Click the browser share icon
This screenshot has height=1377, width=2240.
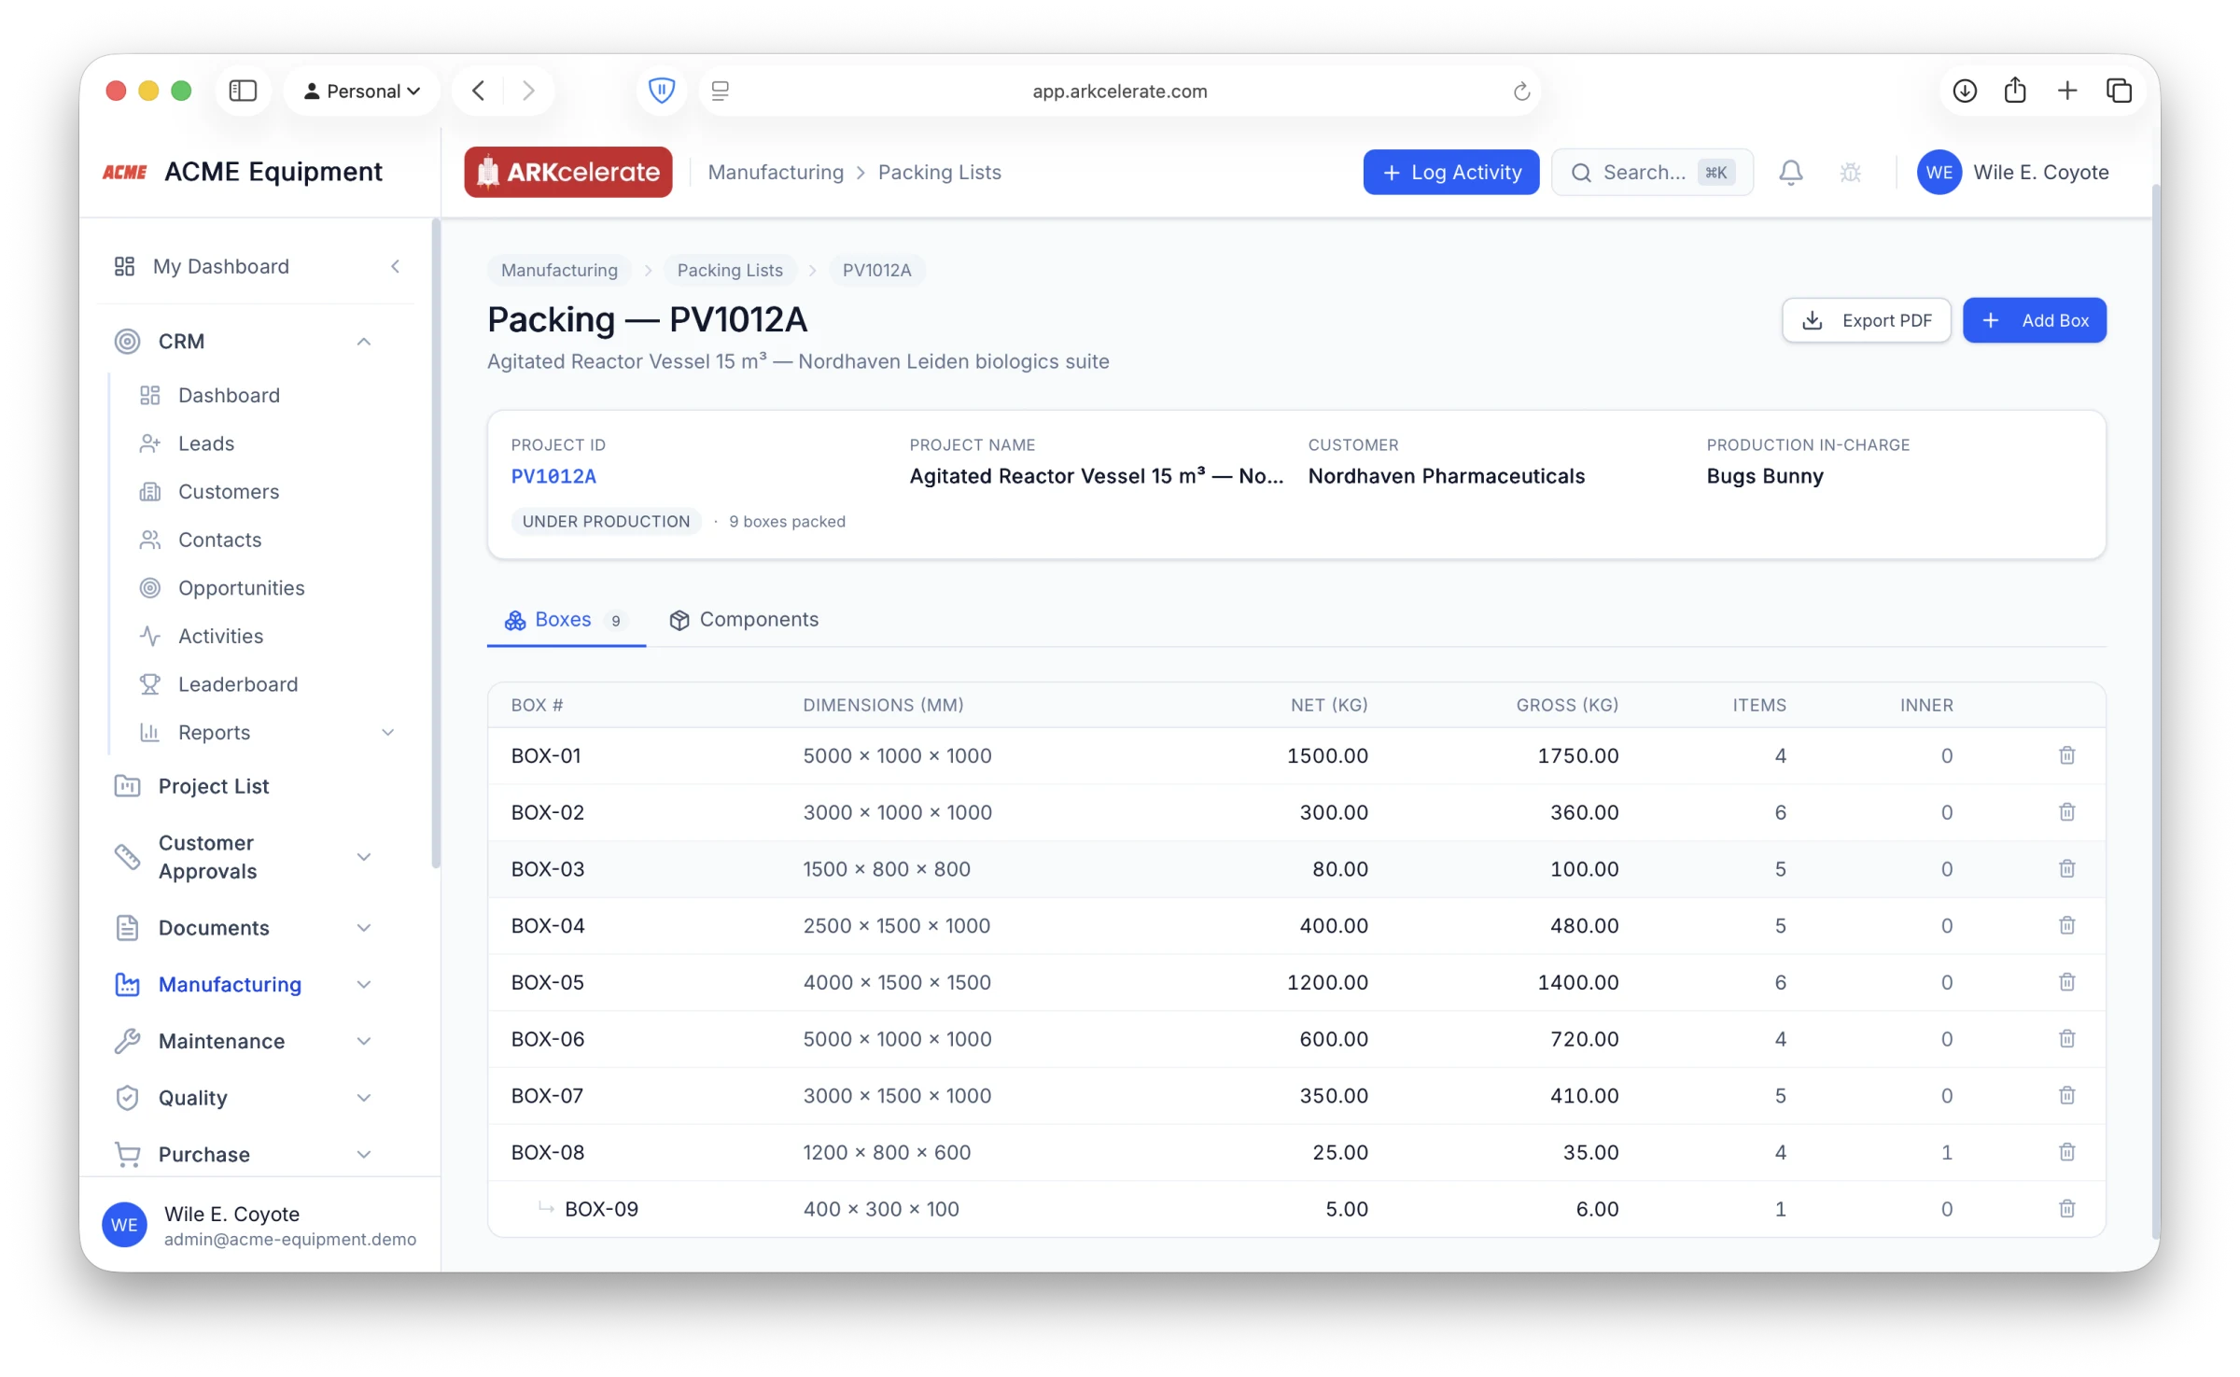tap(2015, 91)
